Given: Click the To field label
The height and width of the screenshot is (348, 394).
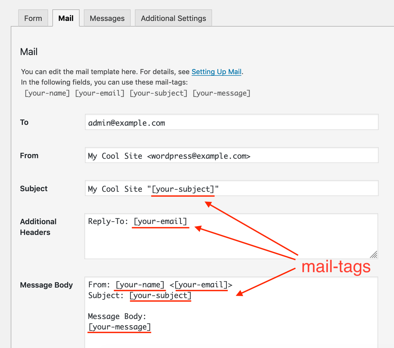Looking at the screenshot, I should pyautogui.click(x=24, y=122).
